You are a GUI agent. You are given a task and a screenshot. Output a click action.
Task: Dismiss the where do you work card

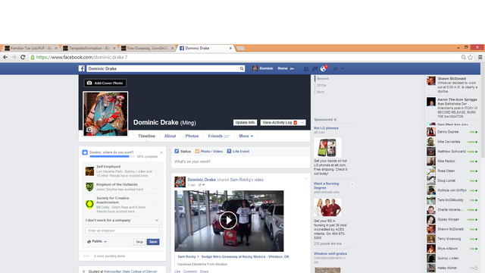click(161, 152)
